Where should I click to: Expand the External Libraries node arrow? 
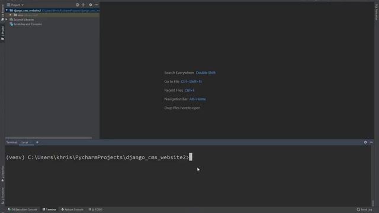point(7,20)
